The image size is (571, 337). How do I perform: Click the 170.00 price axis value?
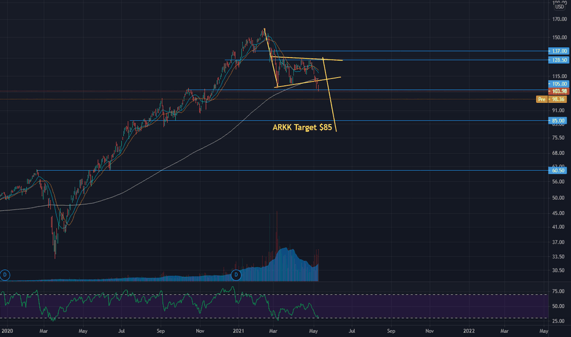[559, 19]
